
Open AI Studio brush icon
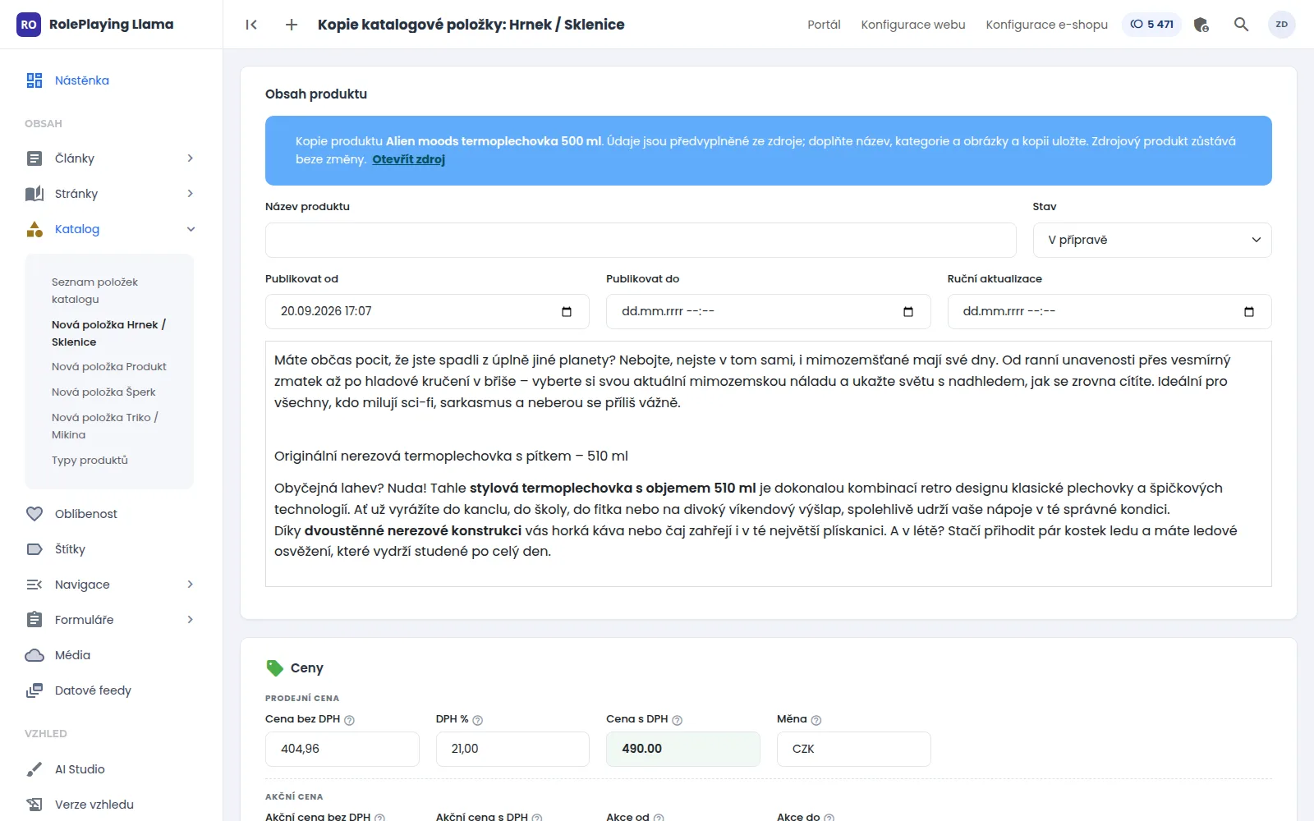(x=34, y=769)
